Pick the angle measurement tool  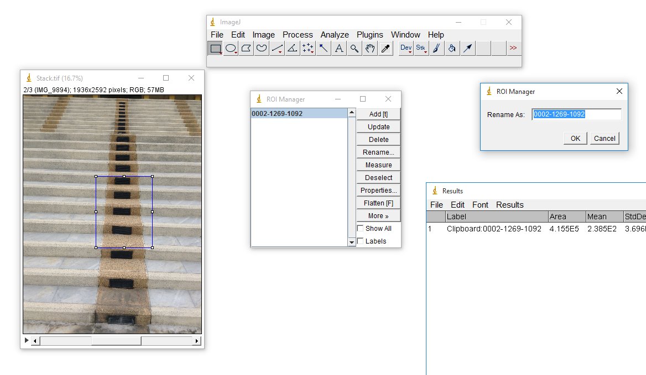coord(292,48)
